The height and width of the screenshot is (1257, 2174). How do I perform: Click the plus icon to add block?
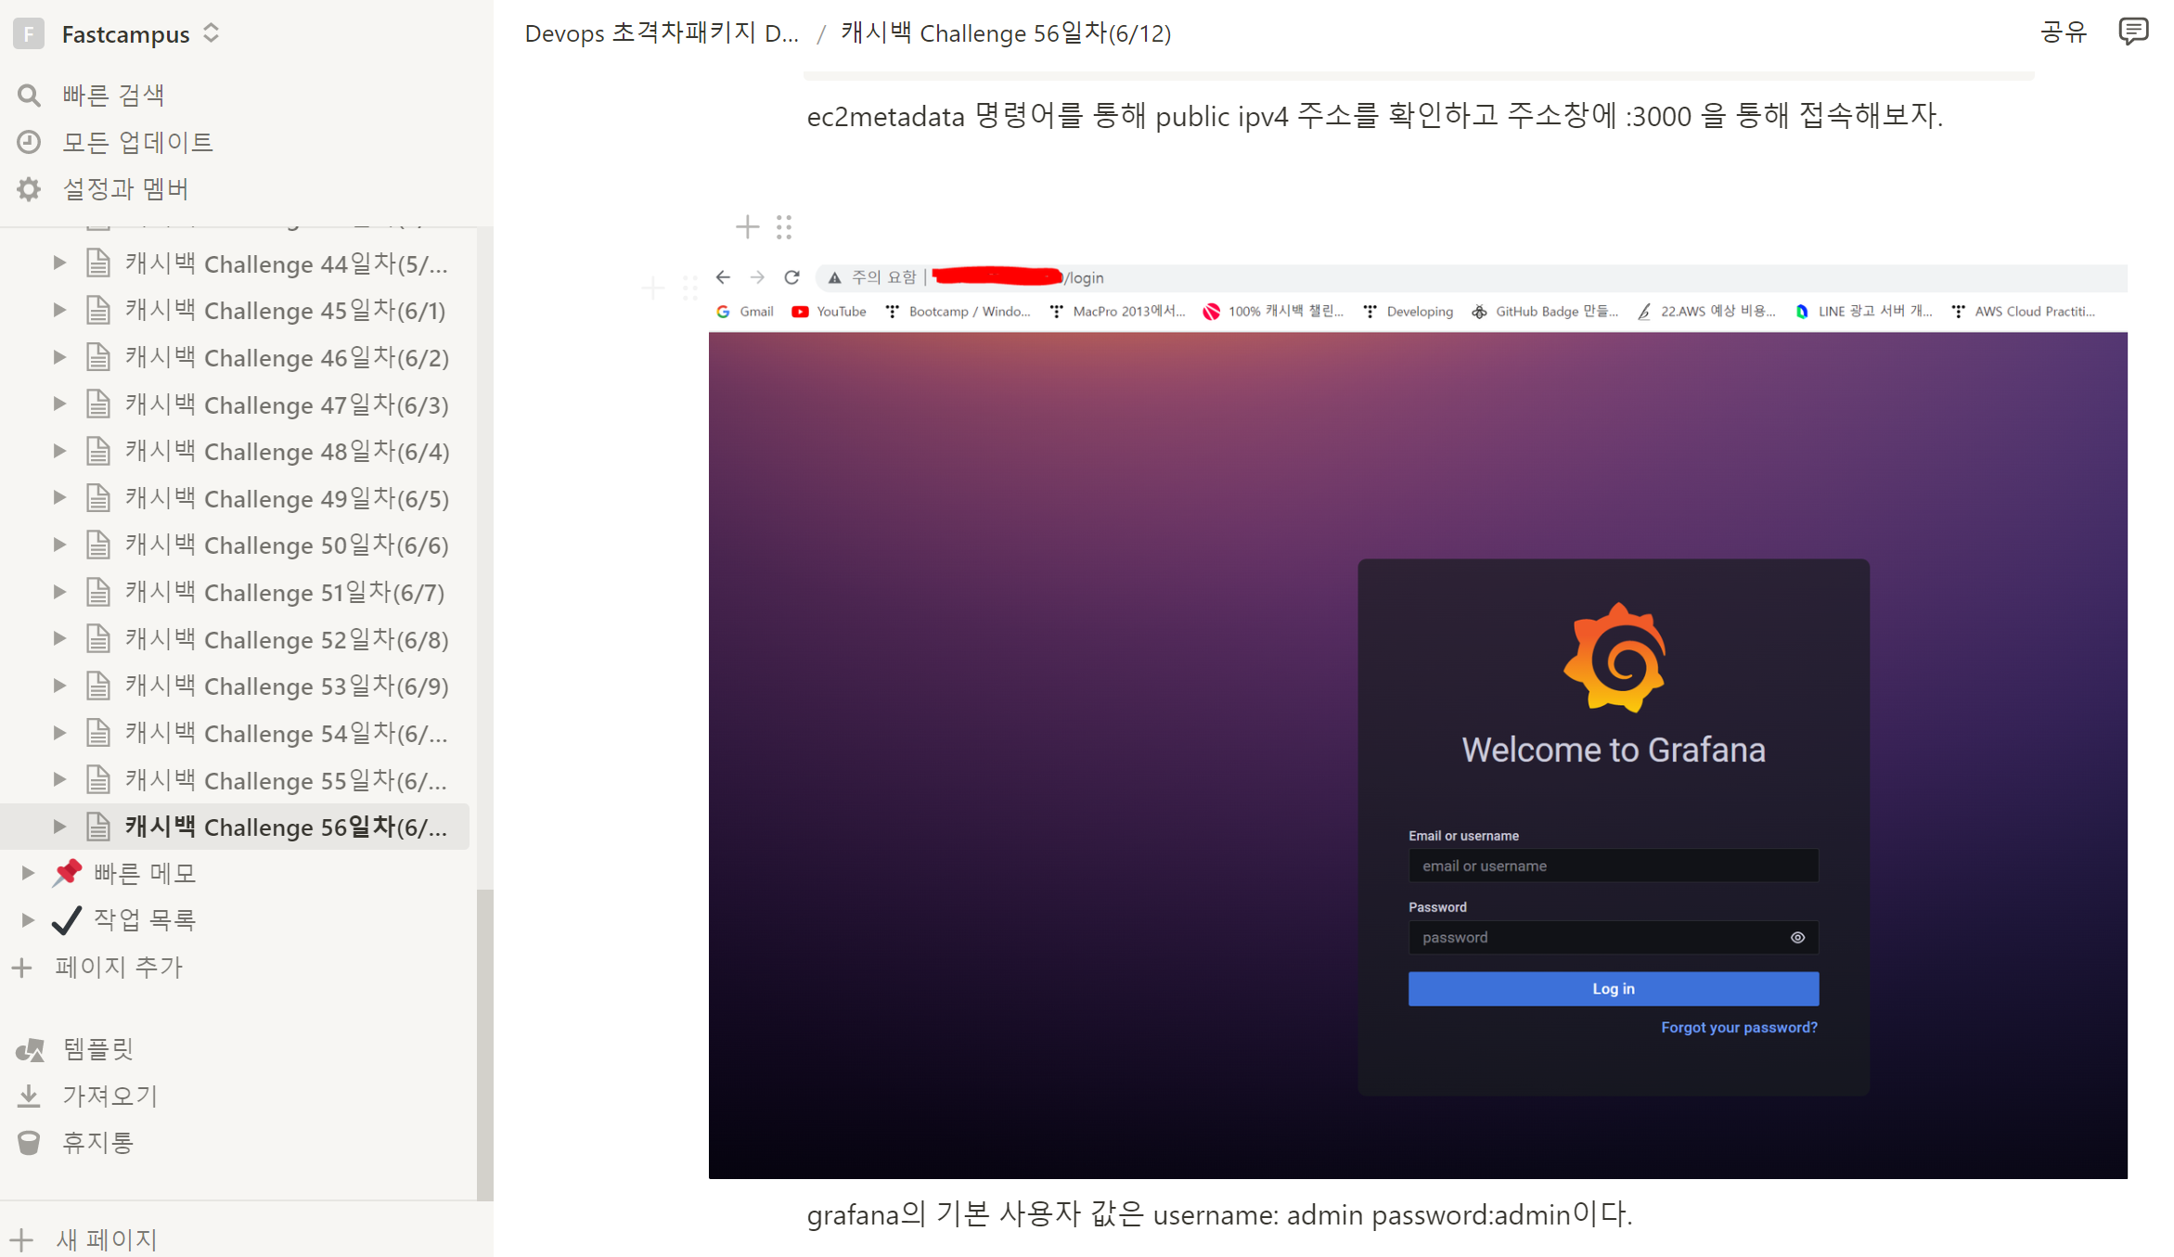point(747,227)
